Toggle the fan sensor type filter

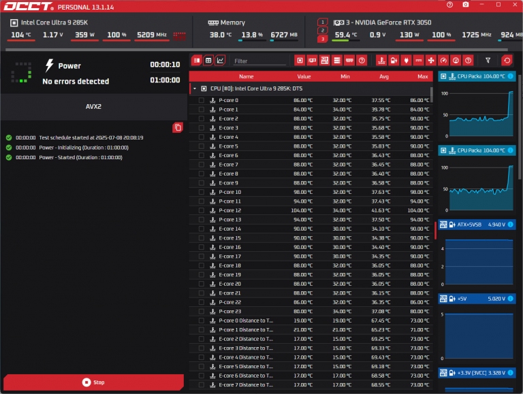[x=430, y=61]
